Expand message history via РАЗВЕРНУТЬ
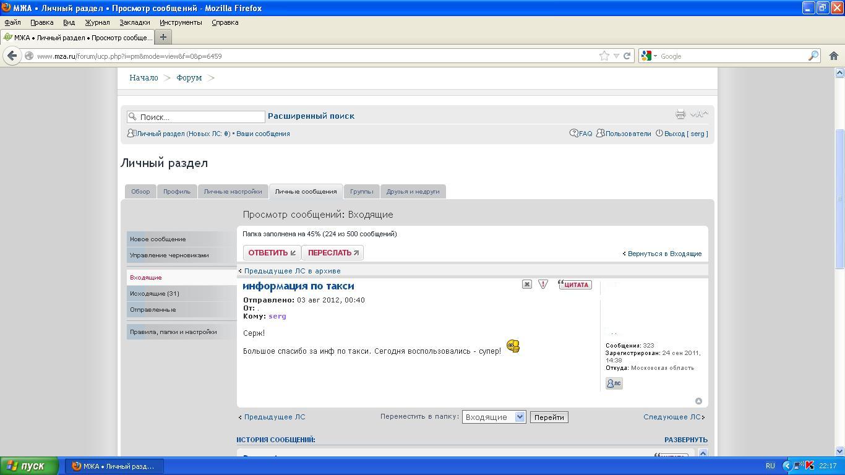The image size is (845, 475). tap(685, 440)
